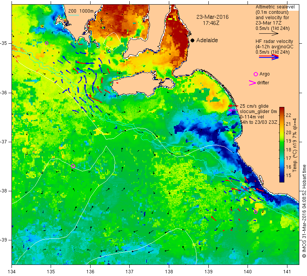This screenshot has width=307, height=276.
Task: Click the magenta Argo circle in the legend
Action: pyautogui.click(x=256, y=74)
